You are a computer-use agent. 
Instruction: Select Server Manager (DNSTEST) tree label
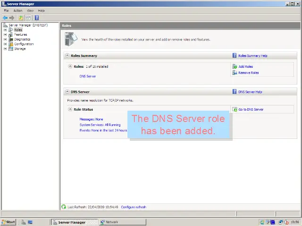click(x=28, y=25)
